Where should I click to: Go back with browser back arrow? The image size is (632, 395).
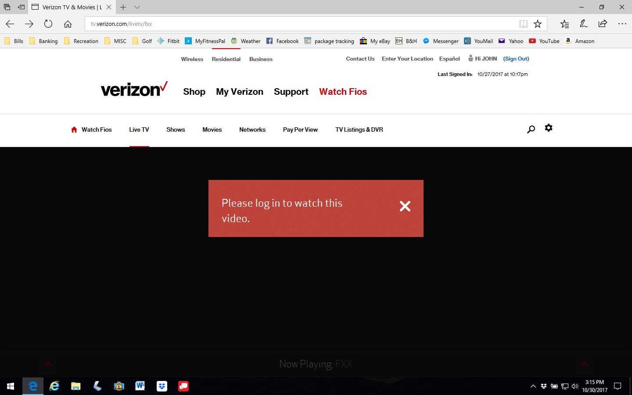[10, 24]
